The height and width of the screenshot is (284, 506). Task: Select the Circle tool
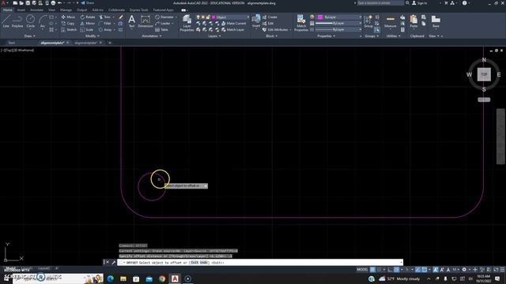pyautogui.click(x=30, y=21)
